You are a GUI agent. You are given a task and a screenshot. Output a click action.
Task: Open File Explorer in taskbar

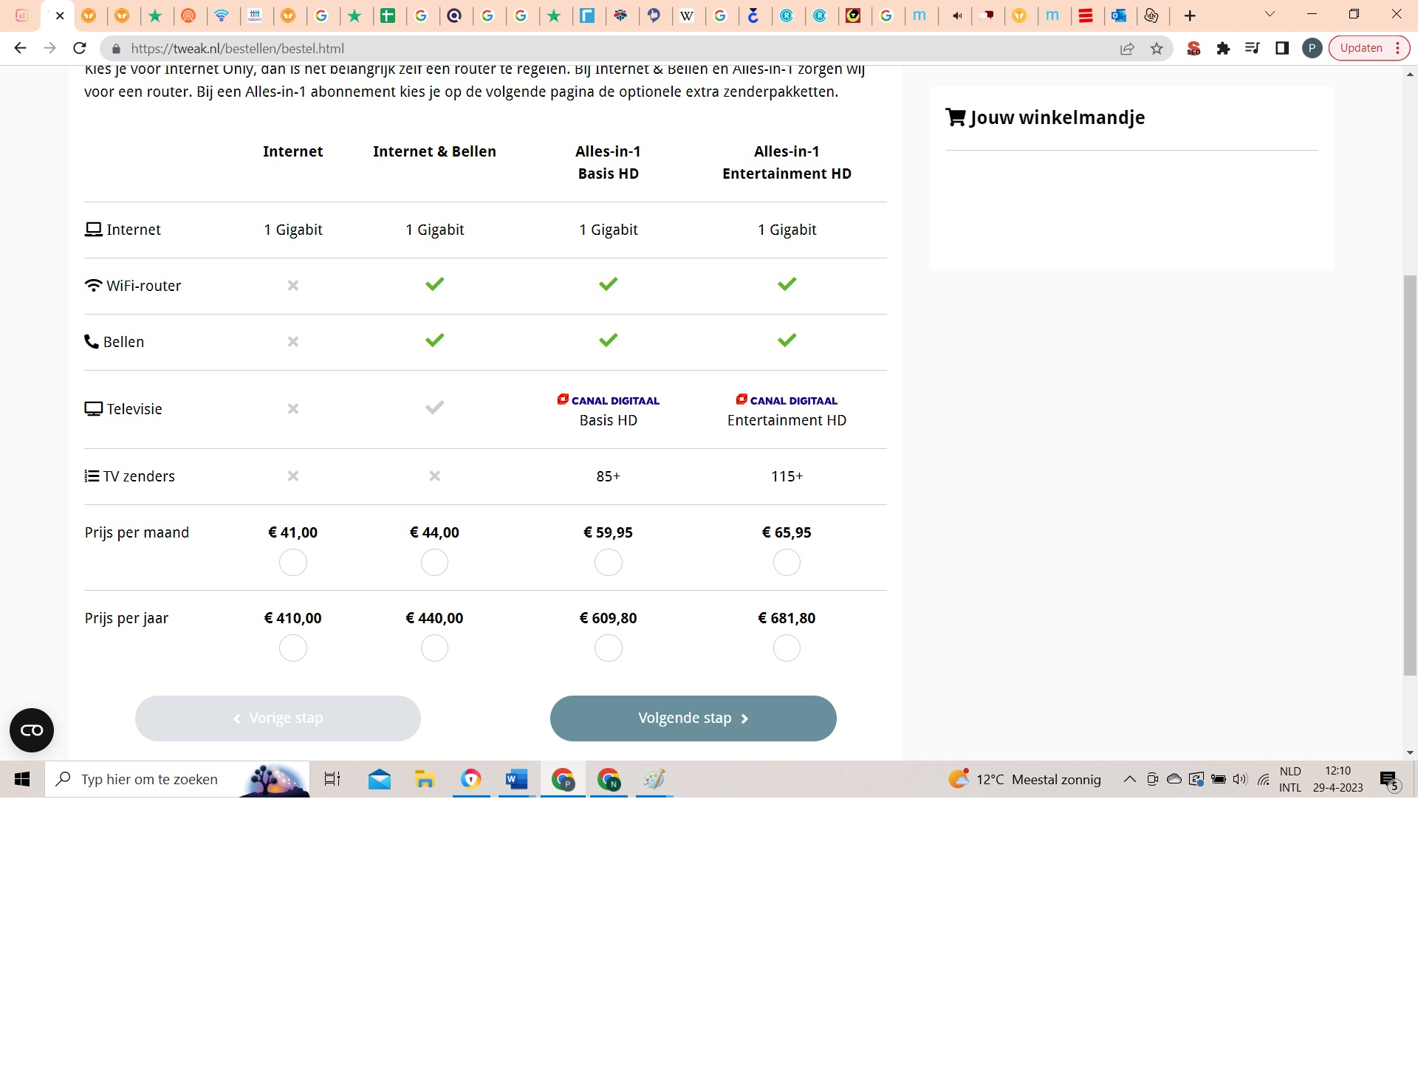(425, 779)
